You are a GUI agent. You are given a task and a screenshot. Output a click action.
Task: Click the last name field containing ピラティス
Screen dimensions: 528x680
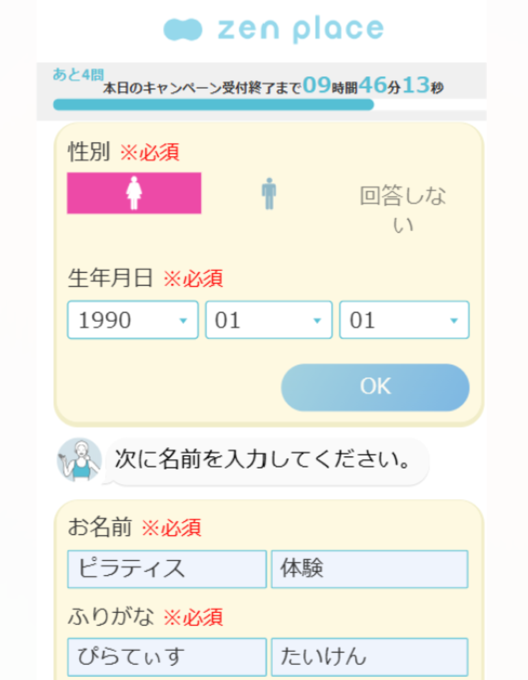167,569
